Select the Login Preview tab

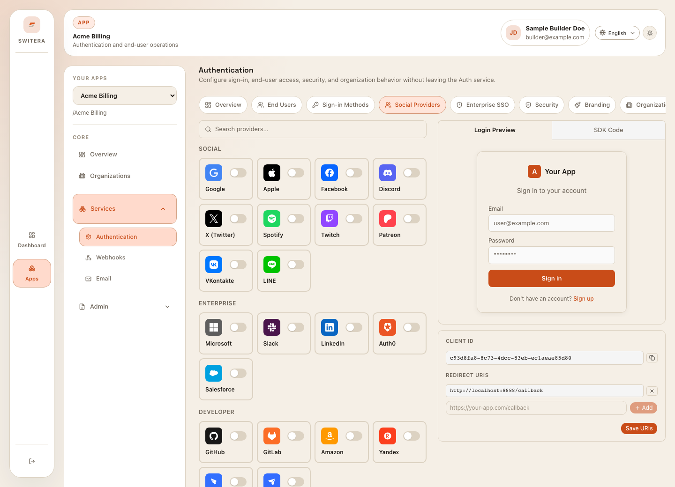[495, 130]
